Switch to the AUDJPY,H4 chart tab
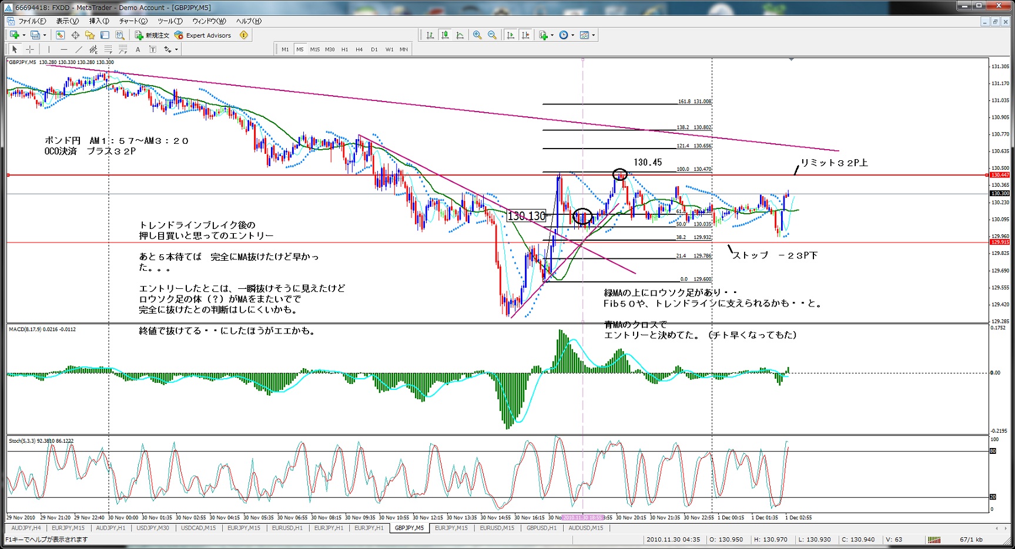 point(26,528)
